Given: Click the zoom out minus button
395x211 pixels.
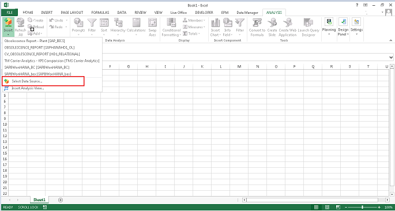Looking at the screenshot, I should (346, 207).
